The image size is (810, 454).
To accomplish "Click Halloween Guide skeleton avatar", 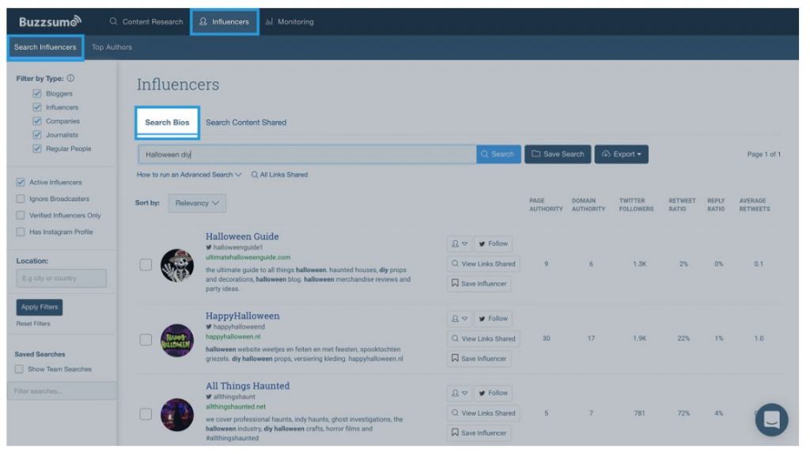I will (x=176, y=265).
